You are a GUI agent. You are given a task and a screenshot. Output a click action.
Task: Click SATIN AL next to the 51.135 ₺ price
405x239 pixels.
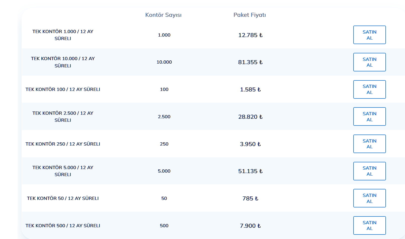(369, 171)
